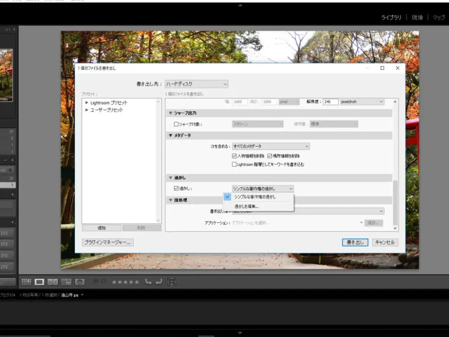Open the 書き出し後 dropdown

[308, 211]
